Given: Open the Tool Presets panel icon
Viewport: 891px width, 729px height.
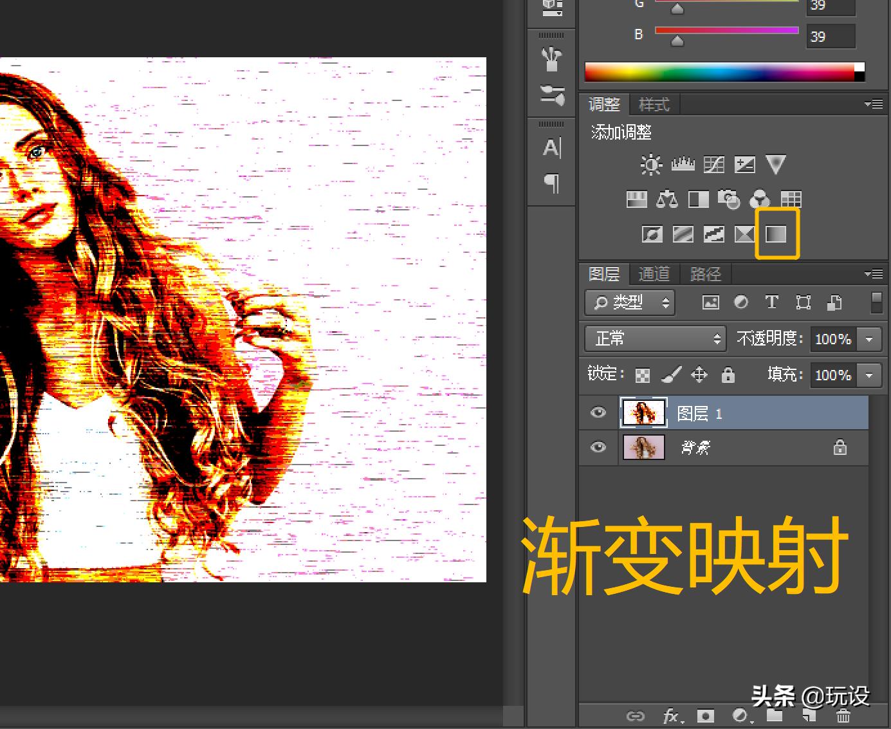Looking at the screenshot, I should 552,95.
